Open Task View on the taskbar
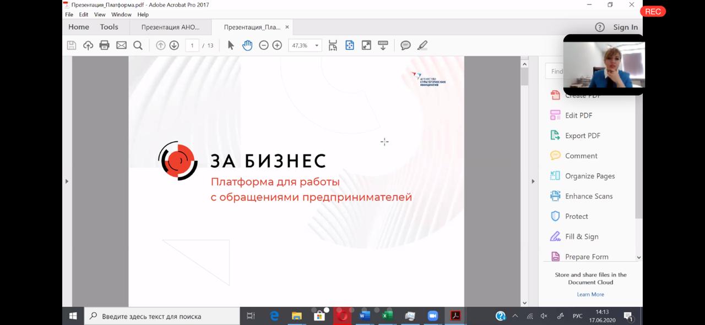Viewport: 705px width, 325px height. [251, 316]
